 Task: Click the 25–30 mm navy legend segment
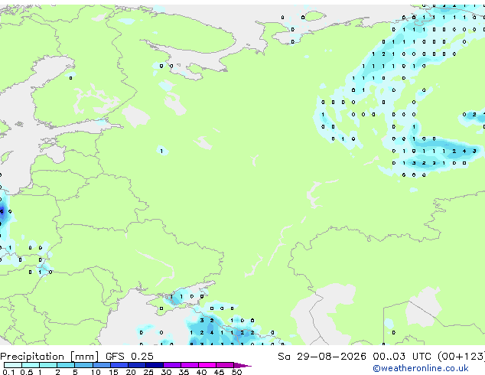click(154, 365)
